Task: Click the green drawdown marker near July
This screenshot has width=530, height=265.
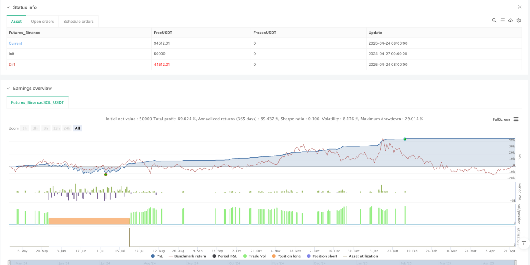Action: (x=106, y=174)
